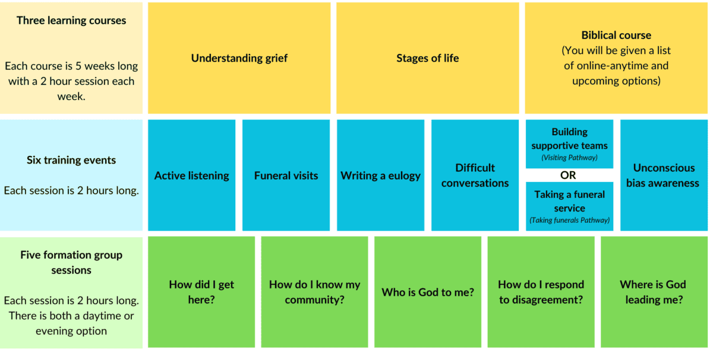Select the Who is God to me? box
The height and width of the screenshot is (352, 713).
(428, 292)
